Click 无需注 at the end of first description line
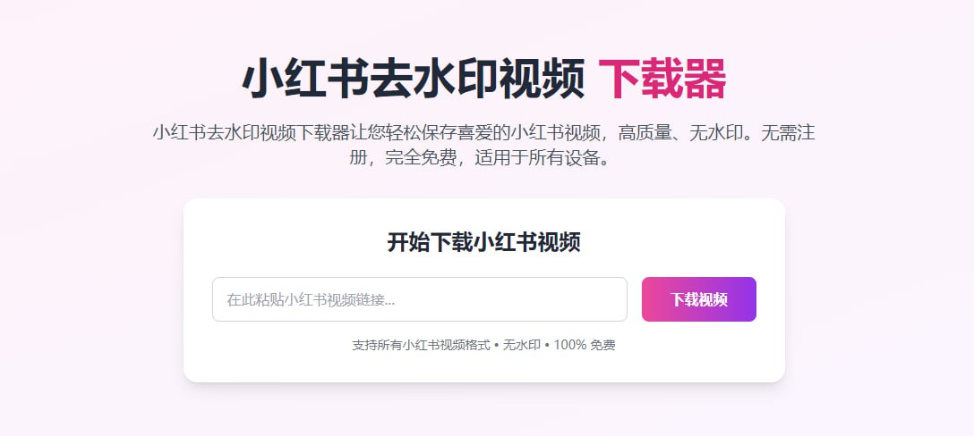Image resolution: width=974 pixels, height=436 pixels. click(x=788, y=133)
